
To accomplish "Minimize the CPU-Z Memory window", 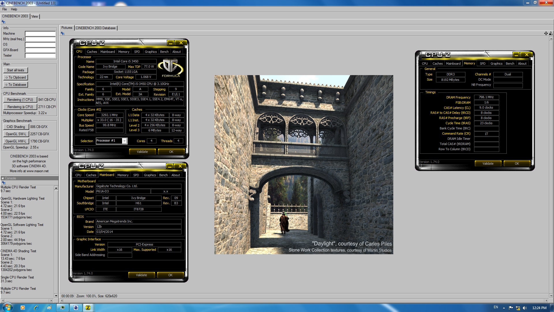I will pyautogui.click(x=516, y=55).
